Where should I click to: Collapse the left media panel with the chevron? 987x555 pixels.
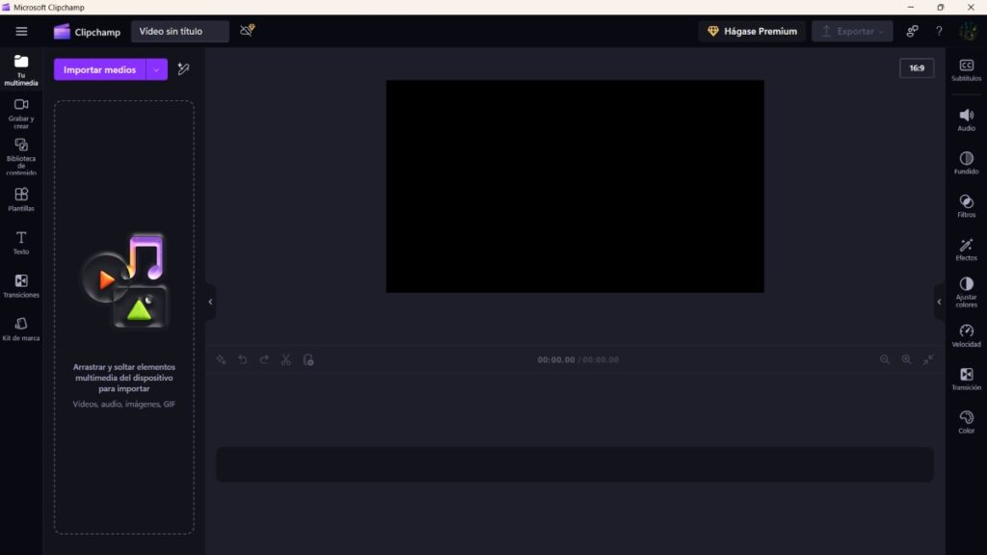pos(209,301)
